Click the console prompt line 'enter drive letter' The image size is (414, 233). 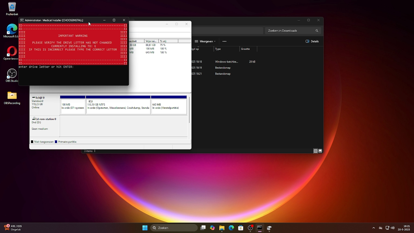click(x=46, y=67)
